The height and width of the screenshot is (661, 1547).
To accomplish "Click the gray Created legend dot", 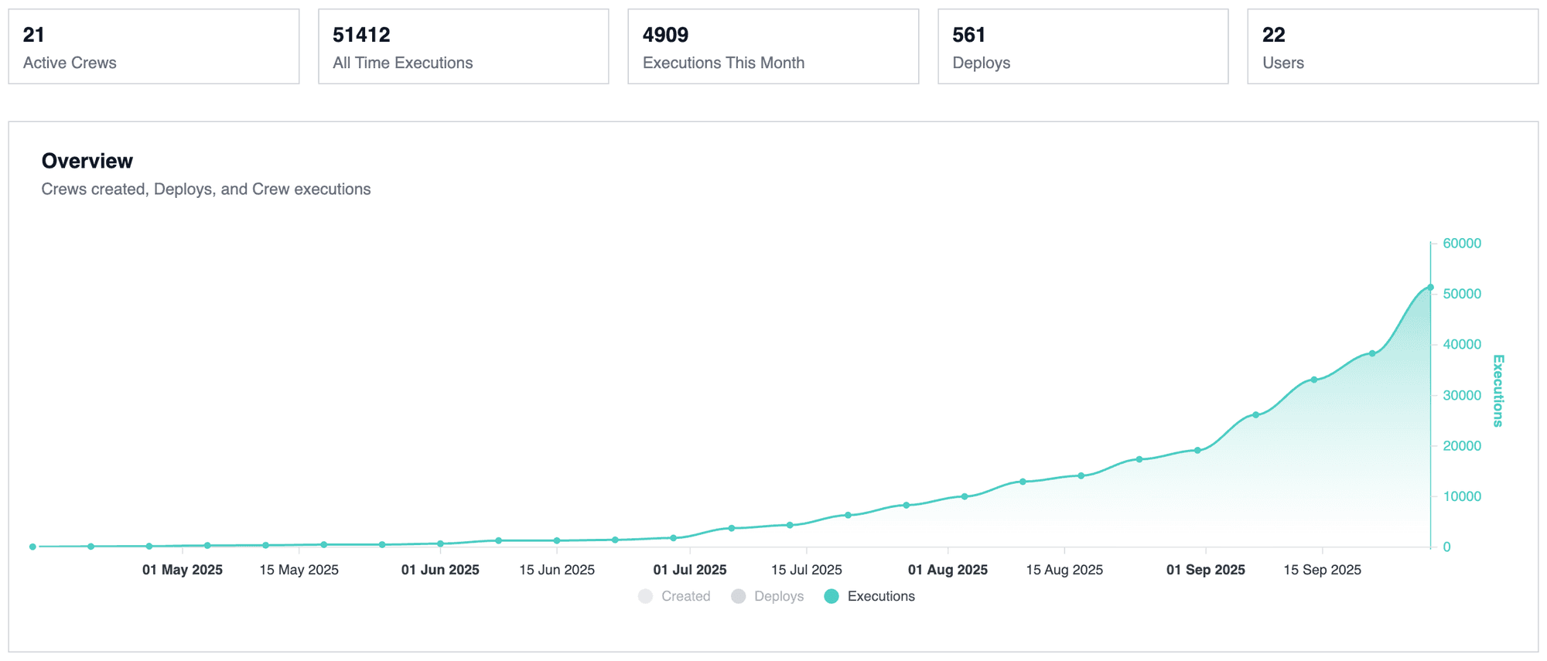I will (646, 596).
